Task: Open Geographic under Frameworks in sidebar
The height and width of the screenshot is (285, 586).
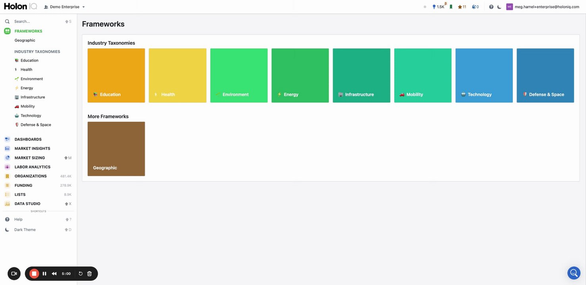Action: click(x=25, y=40)
